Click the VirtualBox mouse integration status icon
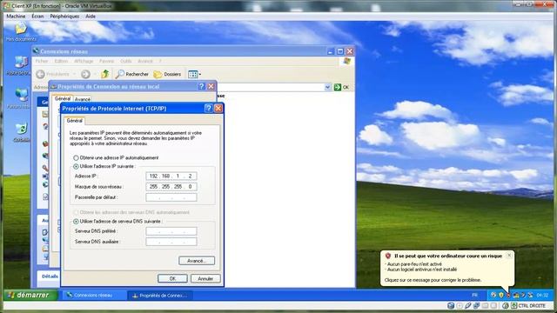 coord(505,305)
